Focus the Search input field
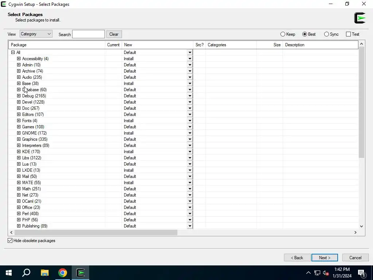373x280 pixels. pyautogui.click(x=89, y=34)
